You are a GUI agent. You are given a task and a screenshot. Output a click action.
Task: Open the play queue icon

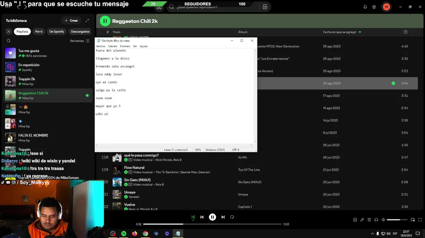[369, 220]
